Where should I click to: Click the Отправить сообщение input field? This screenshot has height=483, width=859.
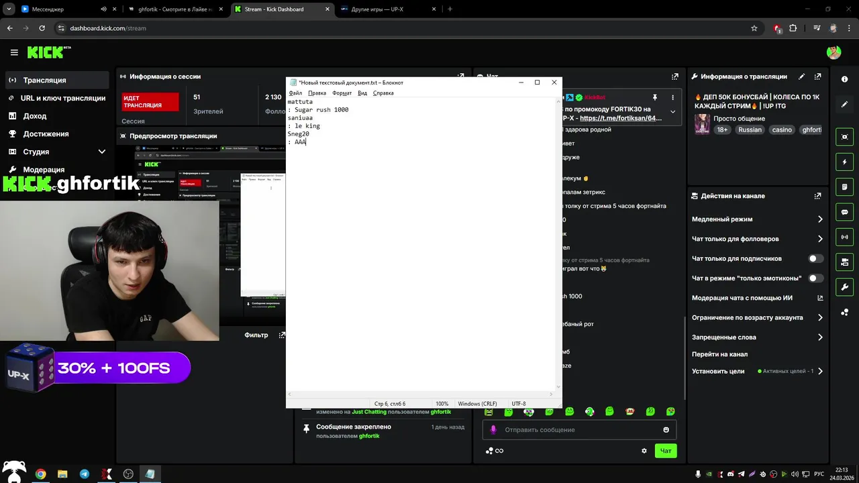pyautogui.click(x=579, y=430)
